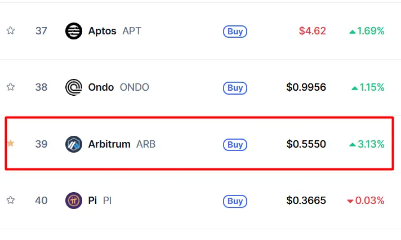Click Buy button in Ondo row

coord(235,88)
